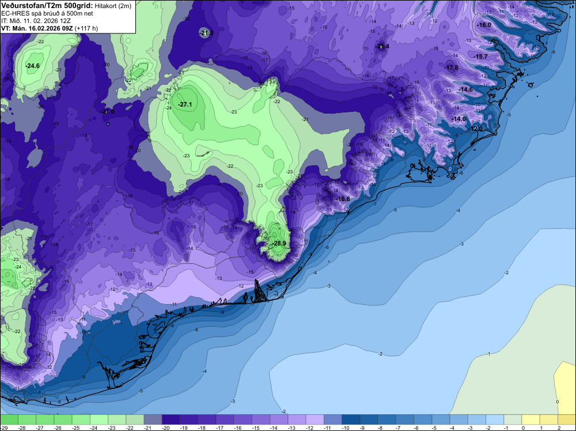The width and height of the screenshot is (576, 431).
Task: Select the pale yellow legend swatch between 0 and 1
Action: coord(531,419)
